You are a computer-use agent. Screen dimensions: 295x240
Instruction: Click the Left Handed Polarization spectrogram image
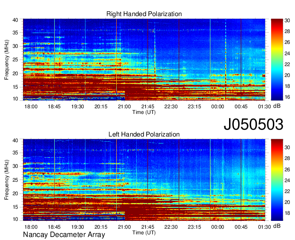click(144, 180)
